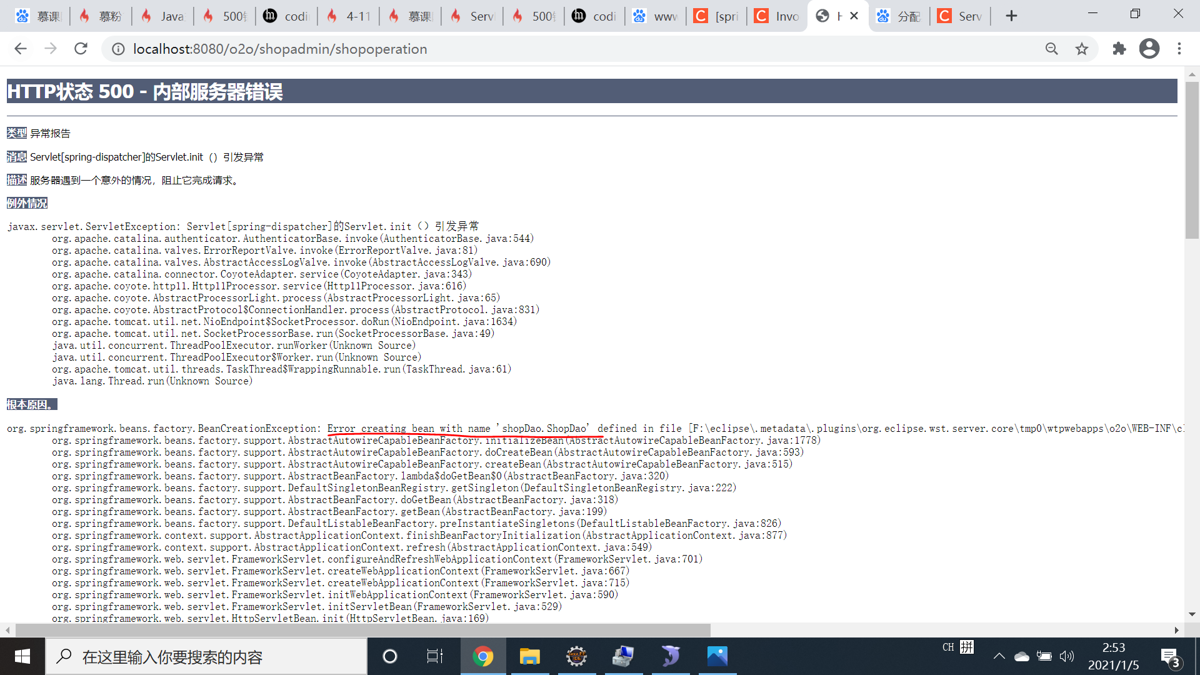Click horizontal scrollbar right arrow
Image resolution: width=1200 pixels, height=675 pixels.
(1176, 630)
